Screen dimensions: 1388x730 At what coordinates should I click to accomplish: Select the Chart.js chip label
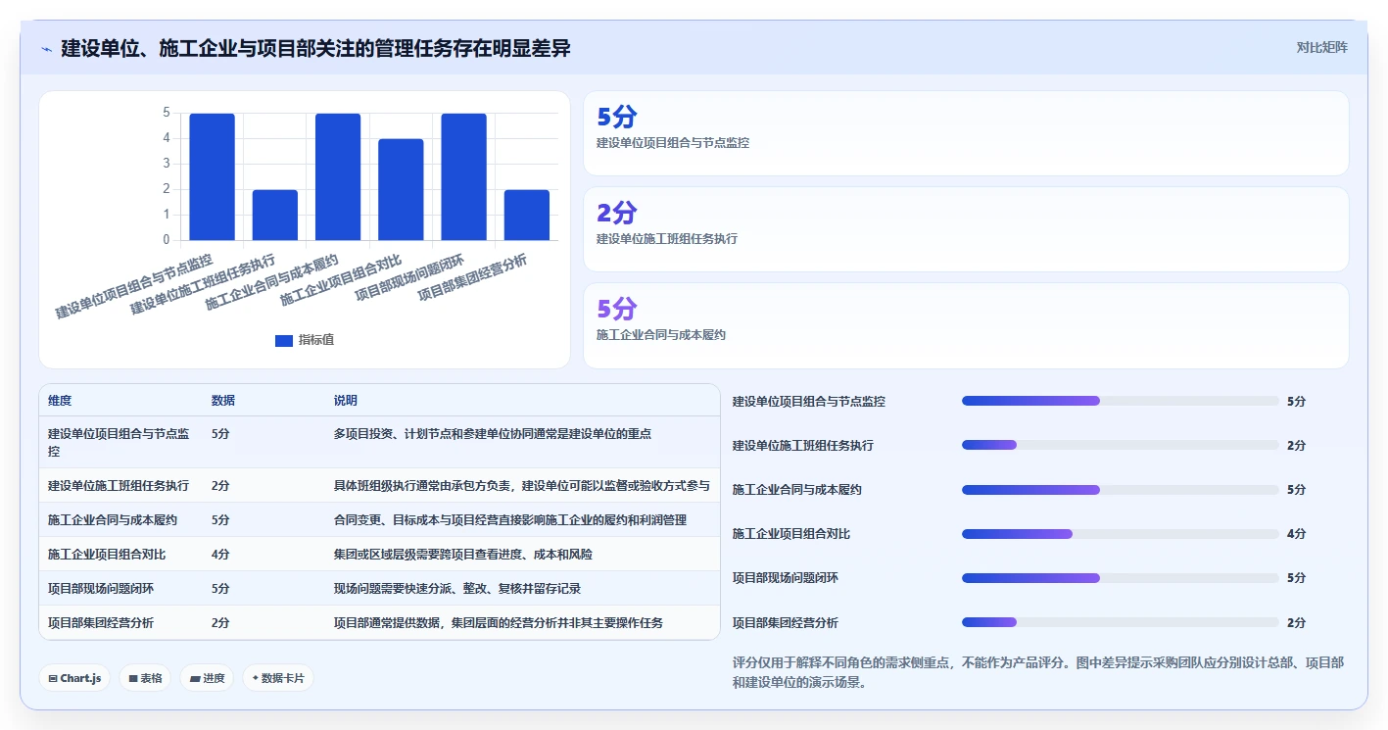coord(80,678)
